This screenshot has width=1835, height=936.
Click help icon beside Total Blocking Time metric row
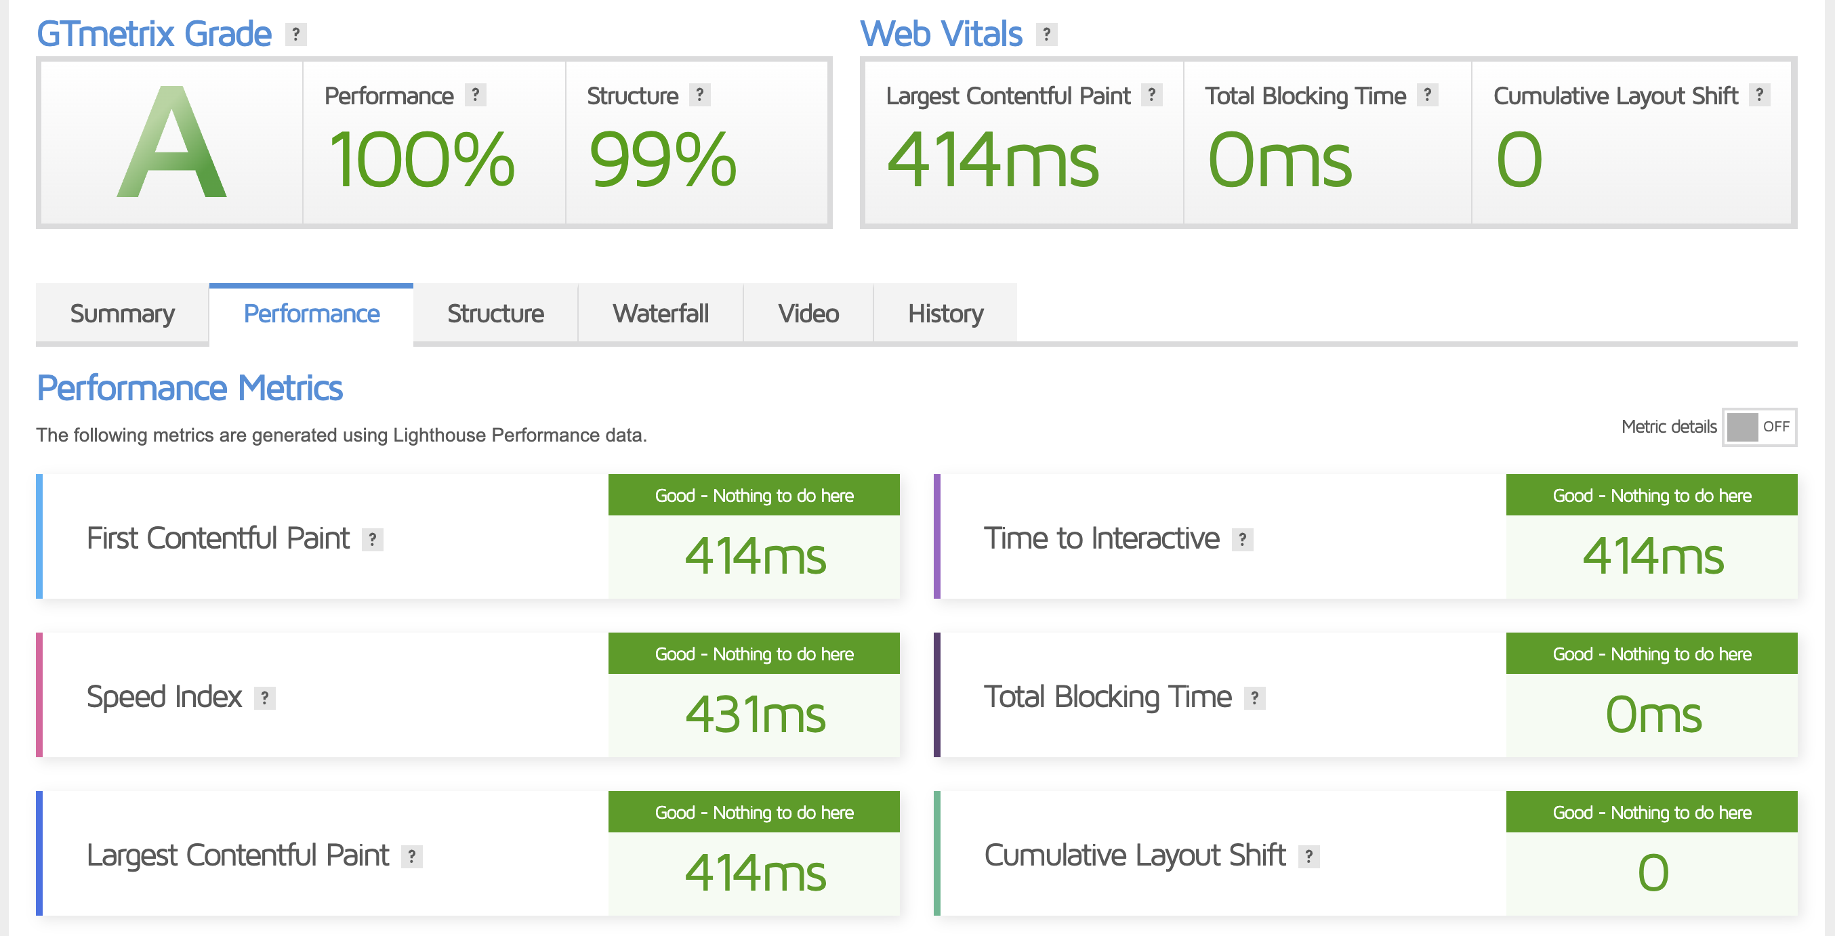[x=1254, y=698]
